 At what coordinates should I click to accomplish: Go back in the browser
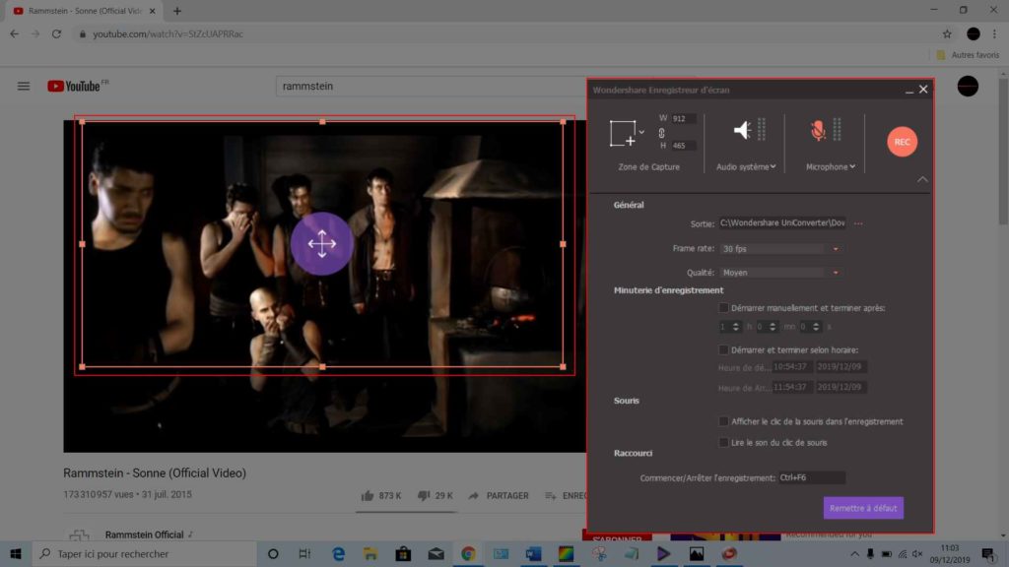14,34
